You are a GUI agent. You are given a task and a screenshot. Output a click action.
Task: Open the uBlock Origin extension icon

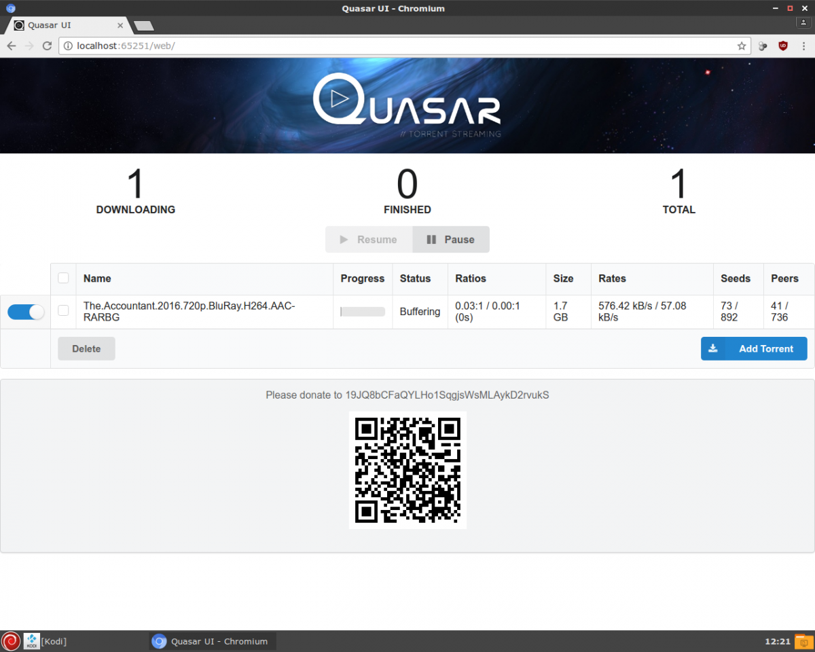click(x=783, y=46)
